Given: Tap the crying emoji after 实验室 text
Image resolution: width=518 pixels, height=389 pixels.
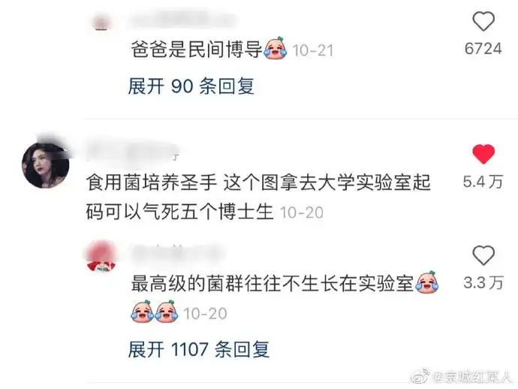Looking at the screenshot, I should 427,282.
